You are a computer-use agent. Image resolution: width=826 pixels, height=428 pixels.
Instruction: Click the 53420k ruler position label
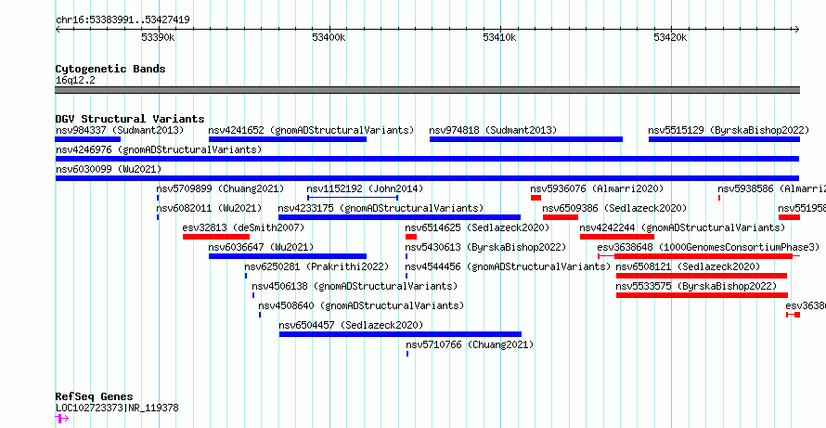coord(670,37)
